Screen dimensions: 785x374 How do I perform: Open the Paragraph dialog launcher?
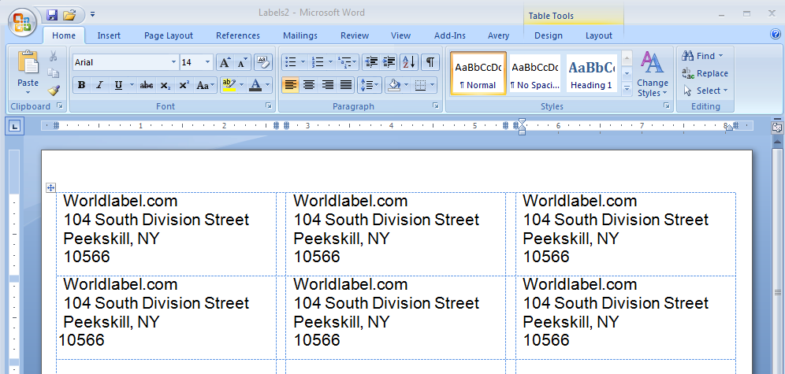[436, 106]
